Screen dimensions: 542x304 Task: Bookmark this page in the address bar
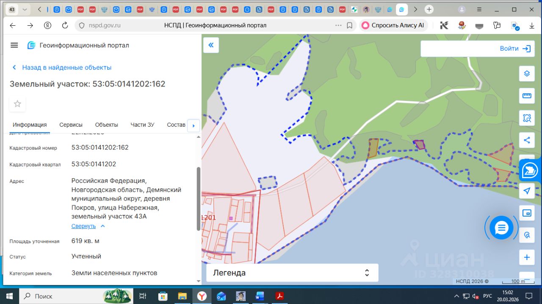click(x=349, y=25)
